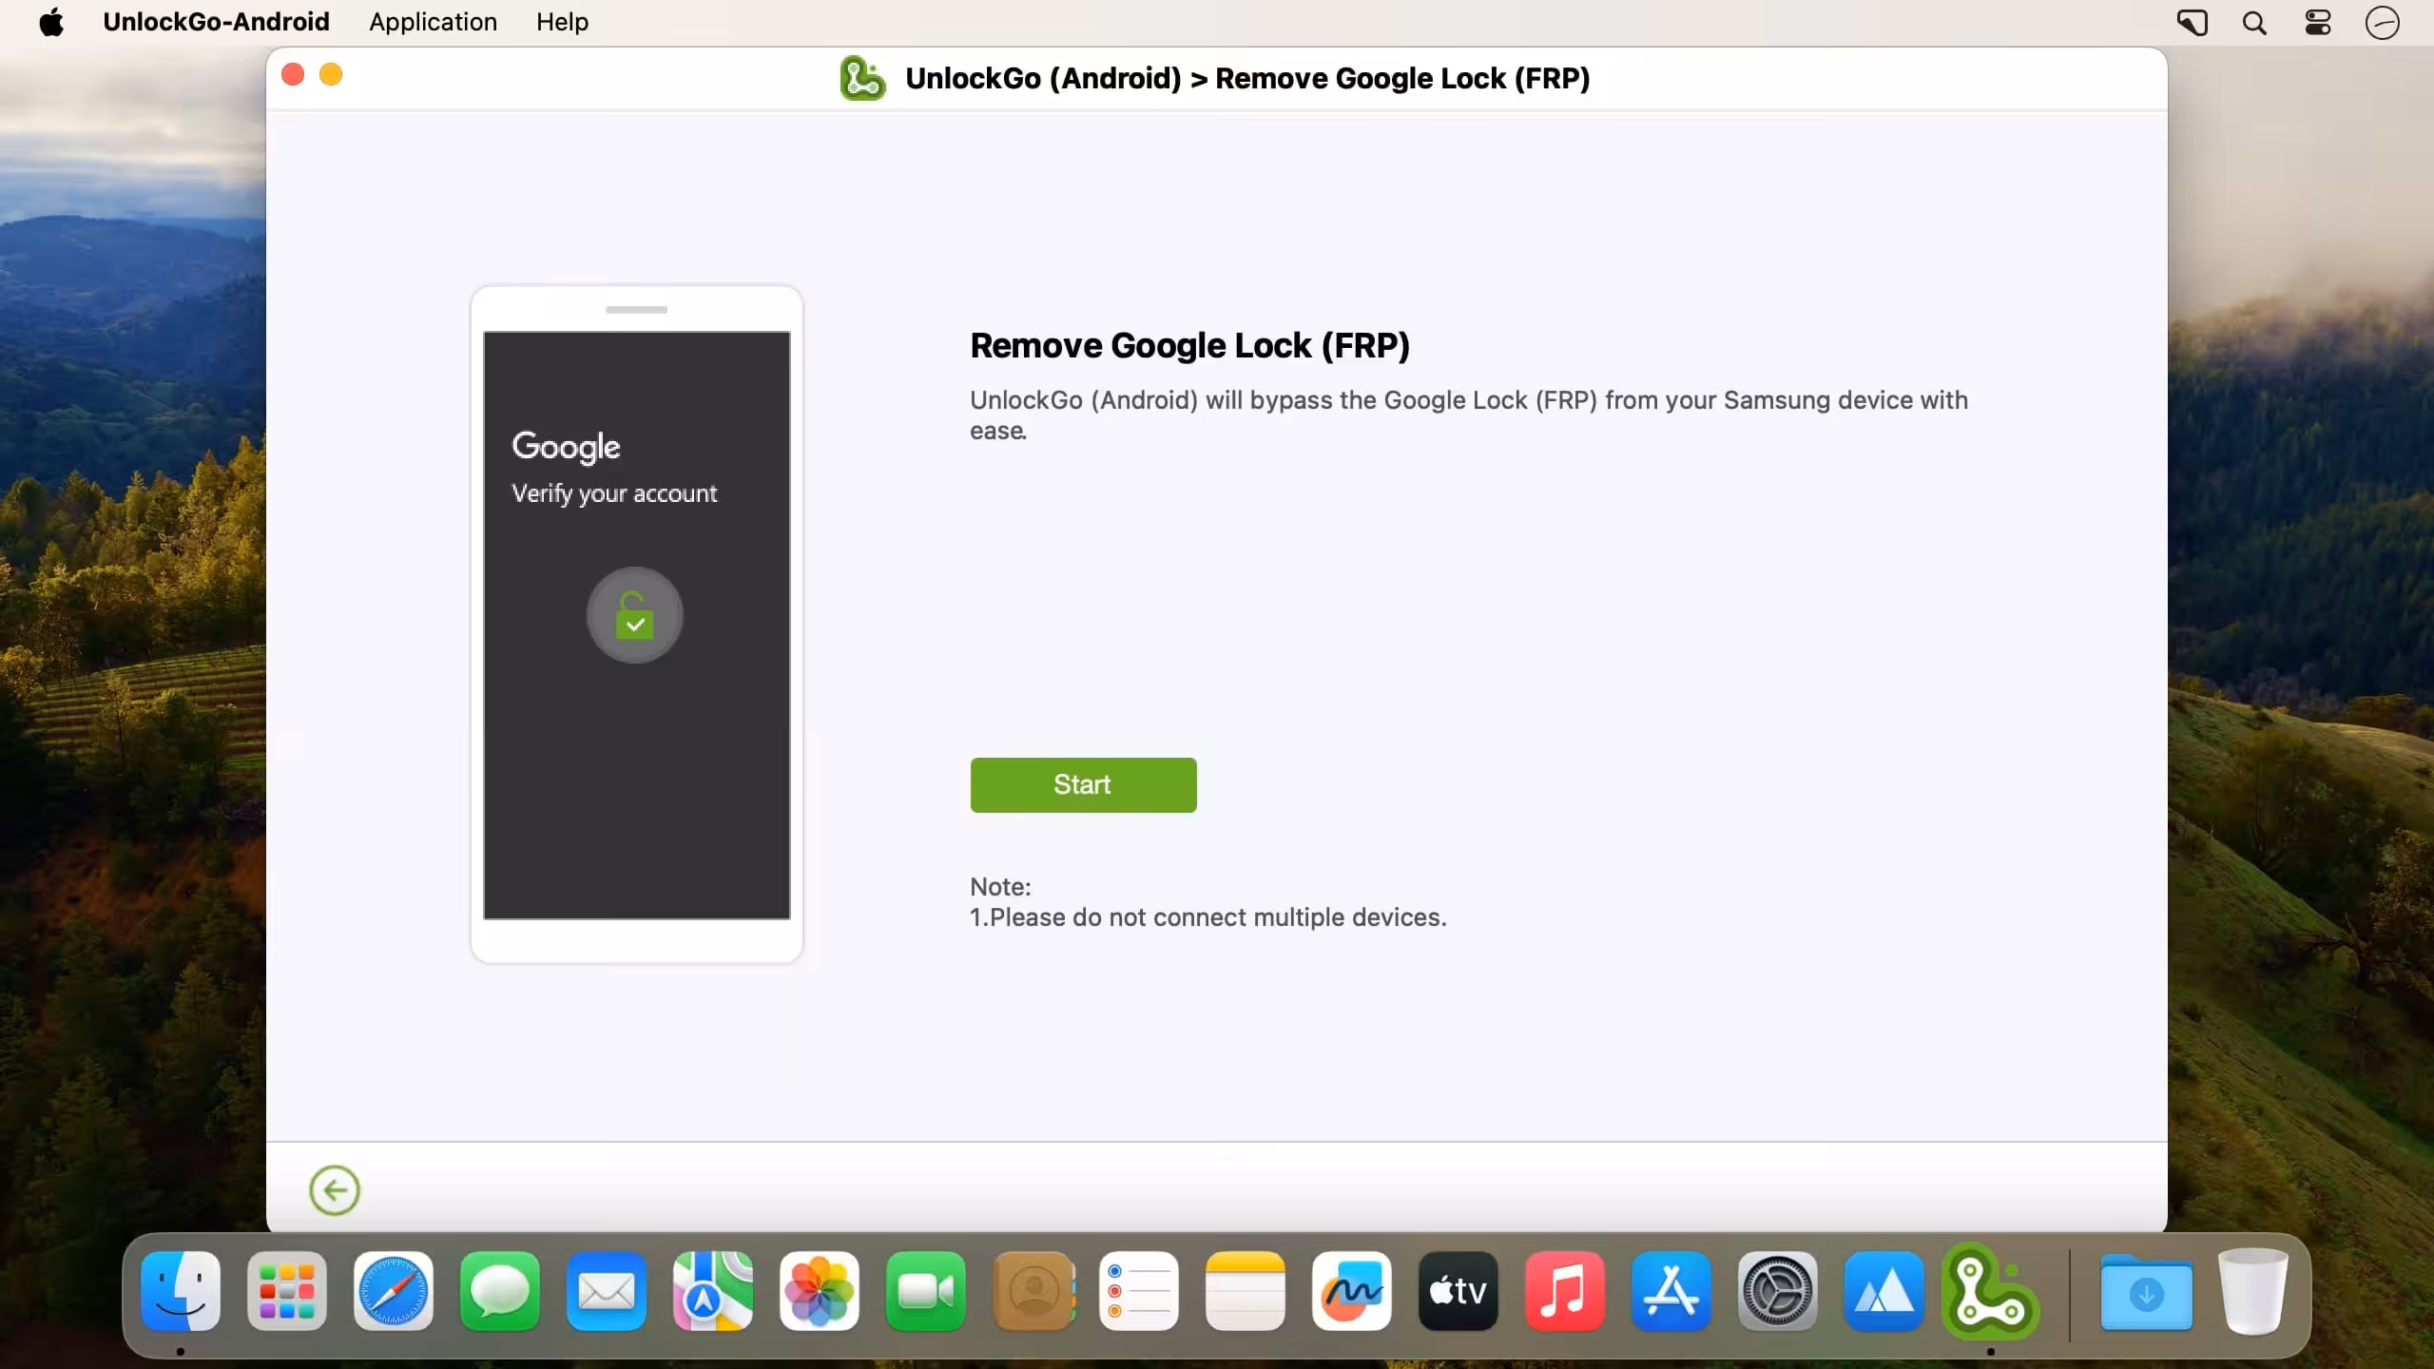Open Mail from the Dock

pos(607,1291)
